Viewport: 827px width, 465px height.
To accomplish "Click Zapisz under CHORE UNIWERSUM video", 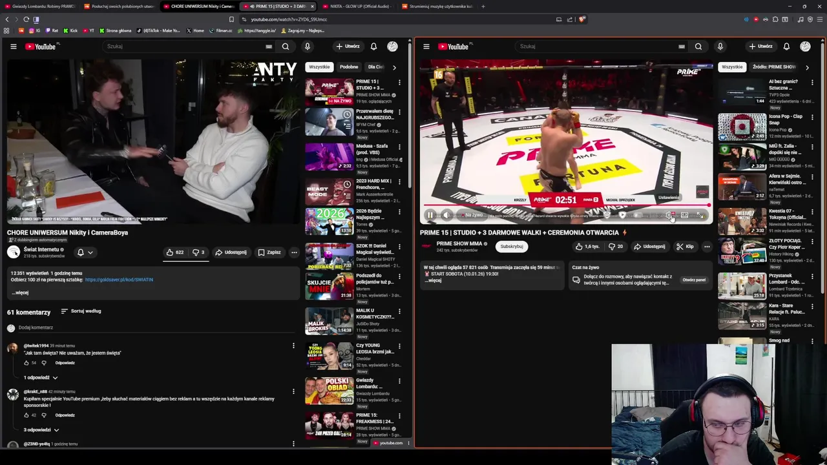I will point(269,253).
